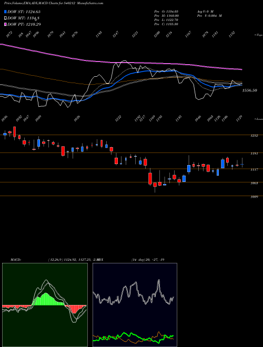Click the 1222 low label below the EMA chart

click(118, 118)
